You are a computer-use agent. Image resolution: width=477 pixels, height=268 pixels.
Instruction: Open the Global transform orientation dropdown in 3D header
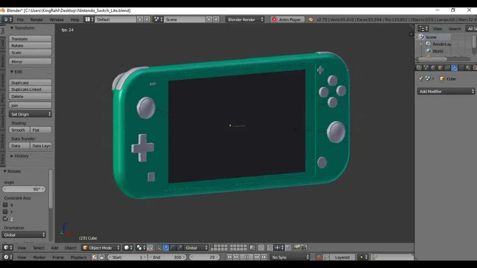(196, 248)
